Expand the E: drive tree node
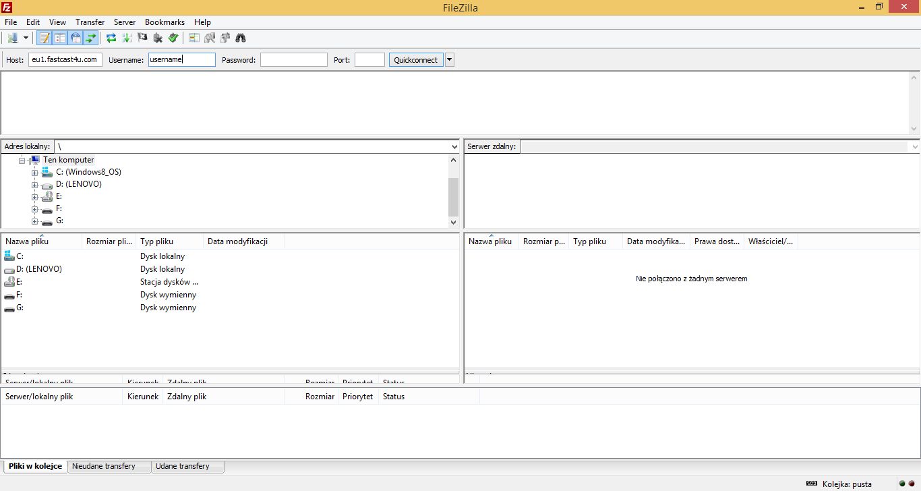The image size is (921, 491). click(34, 197)
